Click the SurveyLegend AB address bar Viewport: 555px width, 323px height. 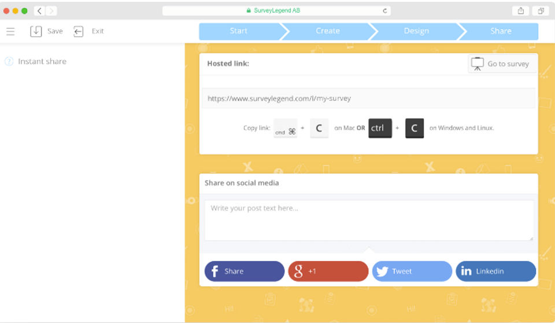(x=276, y=10)
